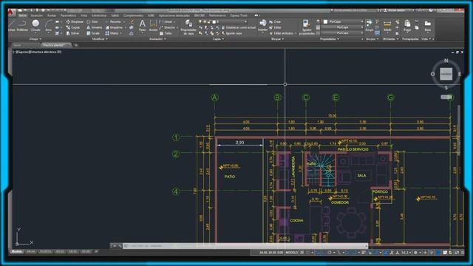Open the bottom PorCapa linetype dropdown
473x266 pixels.
click(343, 33)
